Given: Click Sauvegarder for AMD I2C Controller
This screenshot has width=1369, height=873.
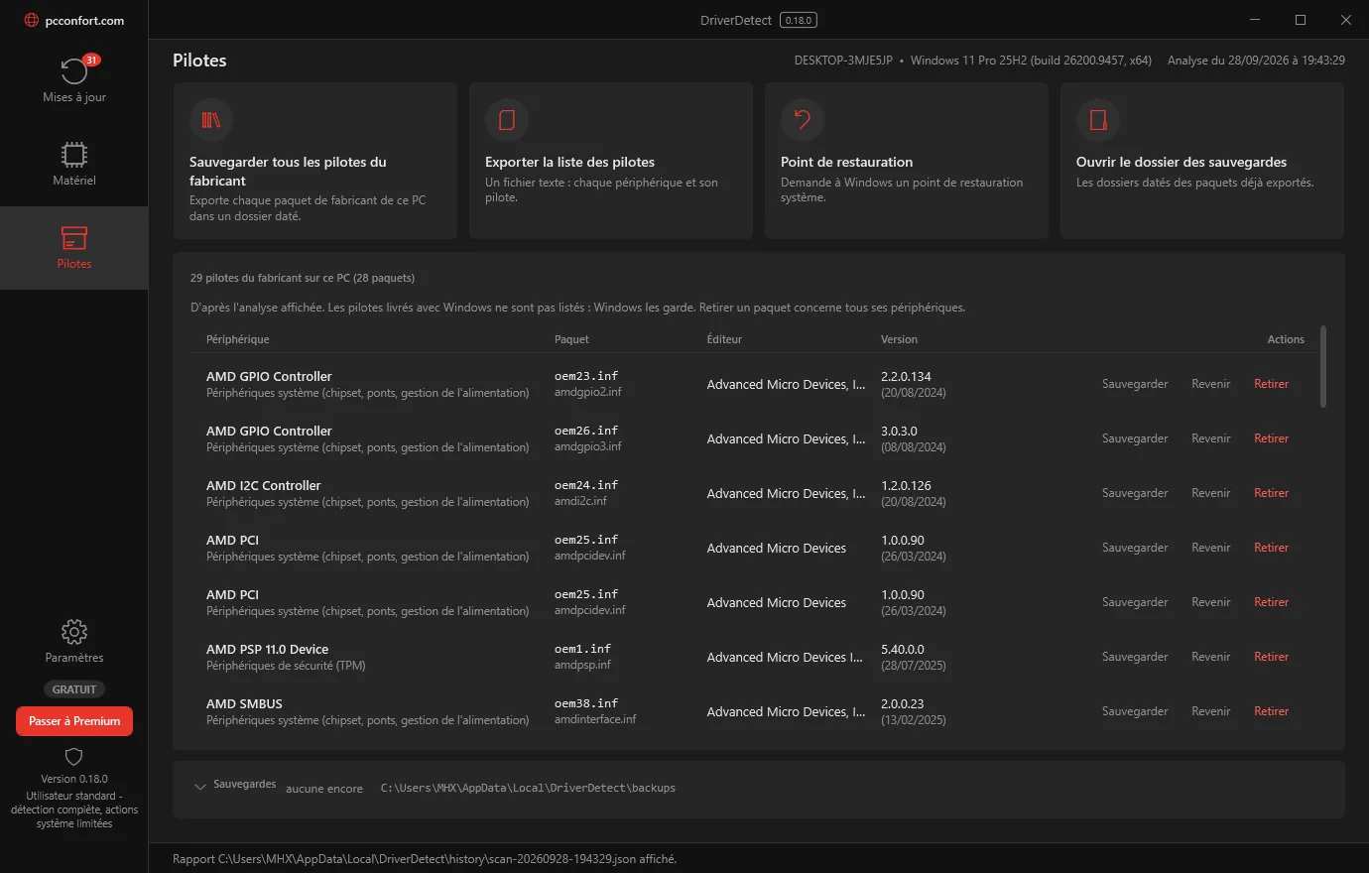Looking at the screenshot, I should tap(1135, 493).
